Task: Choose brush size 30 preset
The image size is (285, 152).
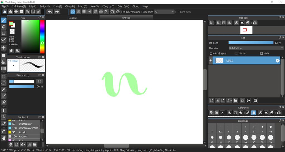Action: point(245,139)
